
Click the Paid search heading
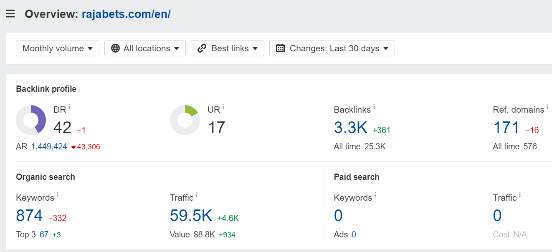[357, 177]
